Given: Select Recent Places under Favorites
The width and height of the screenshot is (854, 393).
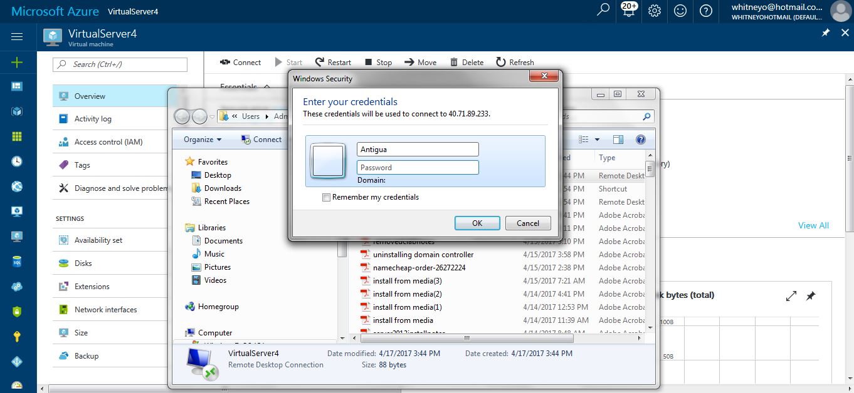Looking at the screenshot, I should click(220, 202).
